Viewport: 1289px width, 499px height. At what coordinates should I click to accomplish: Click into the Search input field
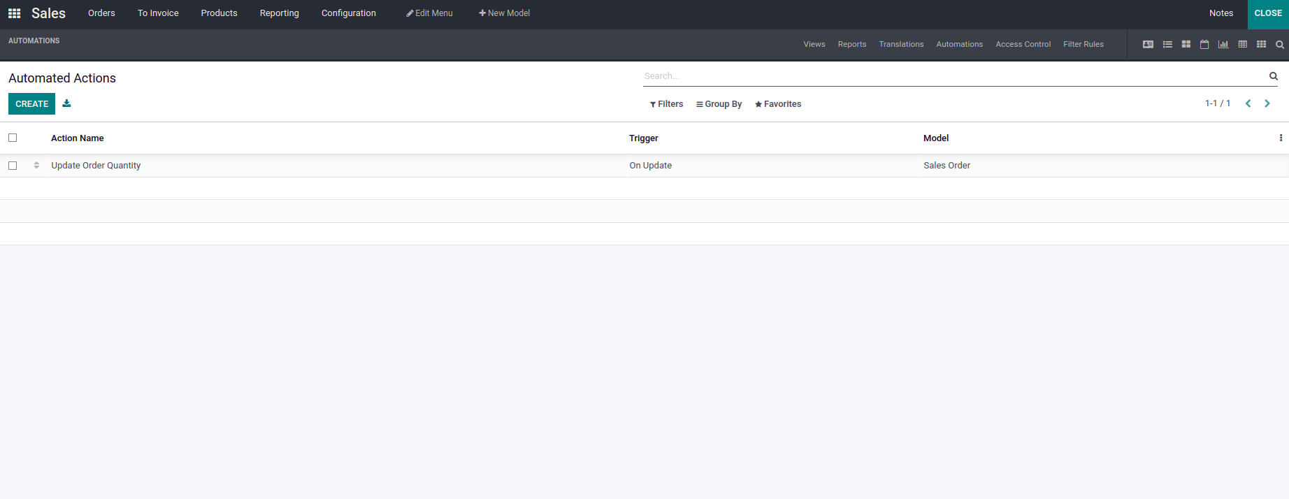(954, 76)
